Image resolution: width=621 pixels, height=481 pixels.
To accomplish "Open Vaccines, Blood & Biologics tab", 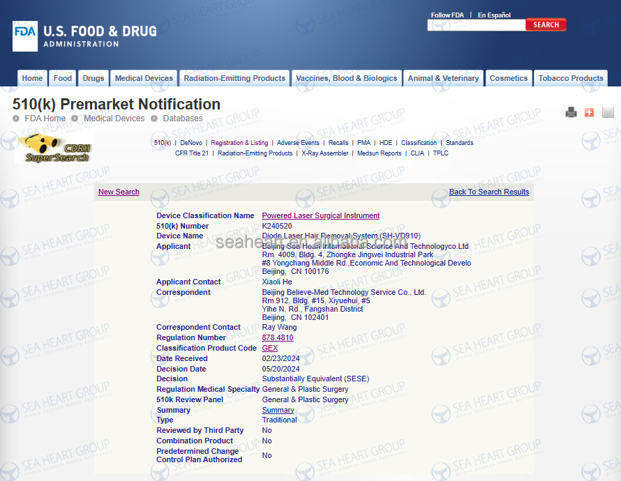I will click(347, 78).
